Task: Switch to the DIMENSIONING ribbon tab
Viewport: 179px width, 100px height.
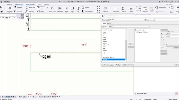Action: point(30,4)
